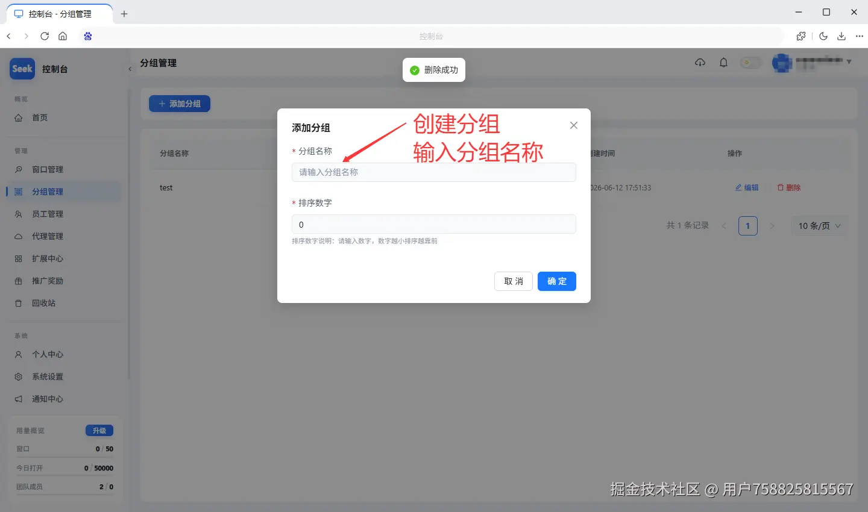Click the 团队成员 usage row
Image resolution: width=868 pixels, height=512 pixels.
point(64,487)
